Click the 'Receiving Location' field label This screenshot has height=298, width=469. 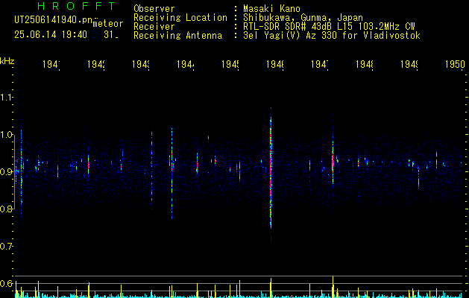point(180,18)
